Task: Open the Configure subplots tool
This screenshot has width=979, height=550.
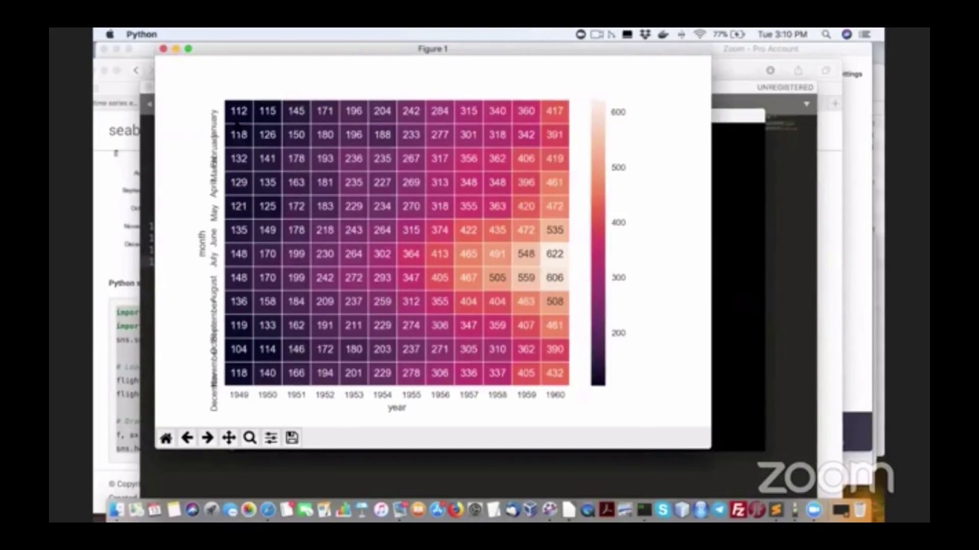Action: (x=271, y=438)
